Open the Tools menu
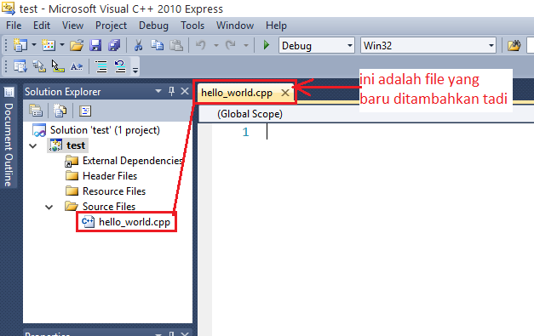Image resolution: width=534 pixels, height=336 pixels. (192, 26)
